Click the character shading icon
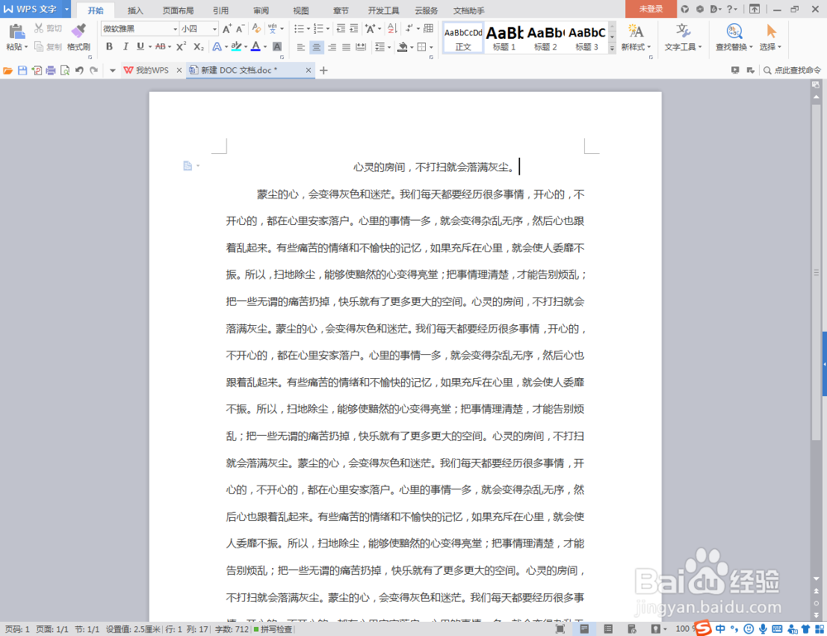 tap(277, 46)
